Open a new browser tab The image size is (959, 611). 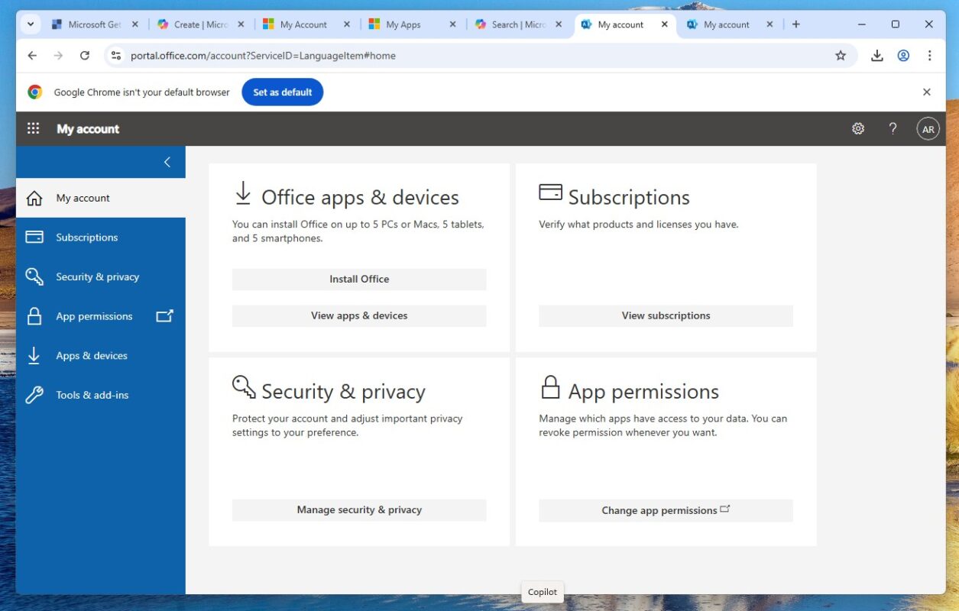(795, 24)
